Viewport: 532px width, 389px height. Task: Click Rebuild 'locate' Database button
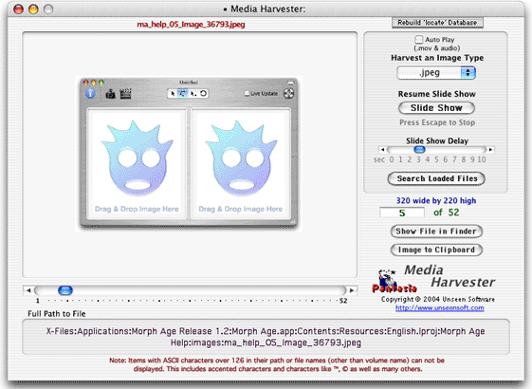(x=437, y=23)
